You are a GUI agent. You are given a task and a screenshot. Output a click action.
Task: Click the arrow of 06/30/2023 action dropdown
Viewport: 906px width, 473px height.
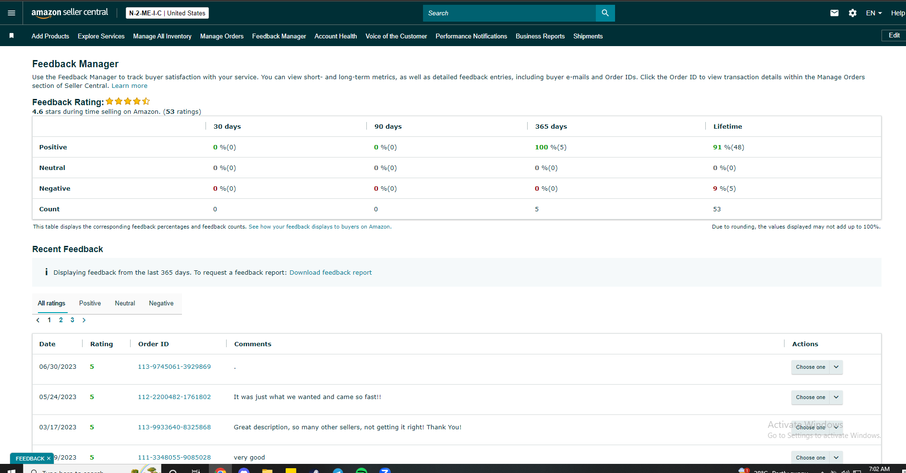(836, 367)
